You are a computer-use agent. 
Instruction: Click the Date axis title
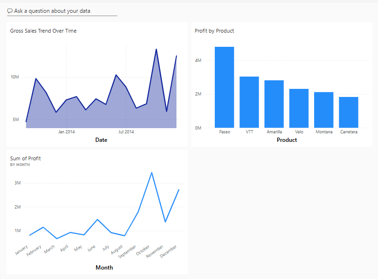101,140
